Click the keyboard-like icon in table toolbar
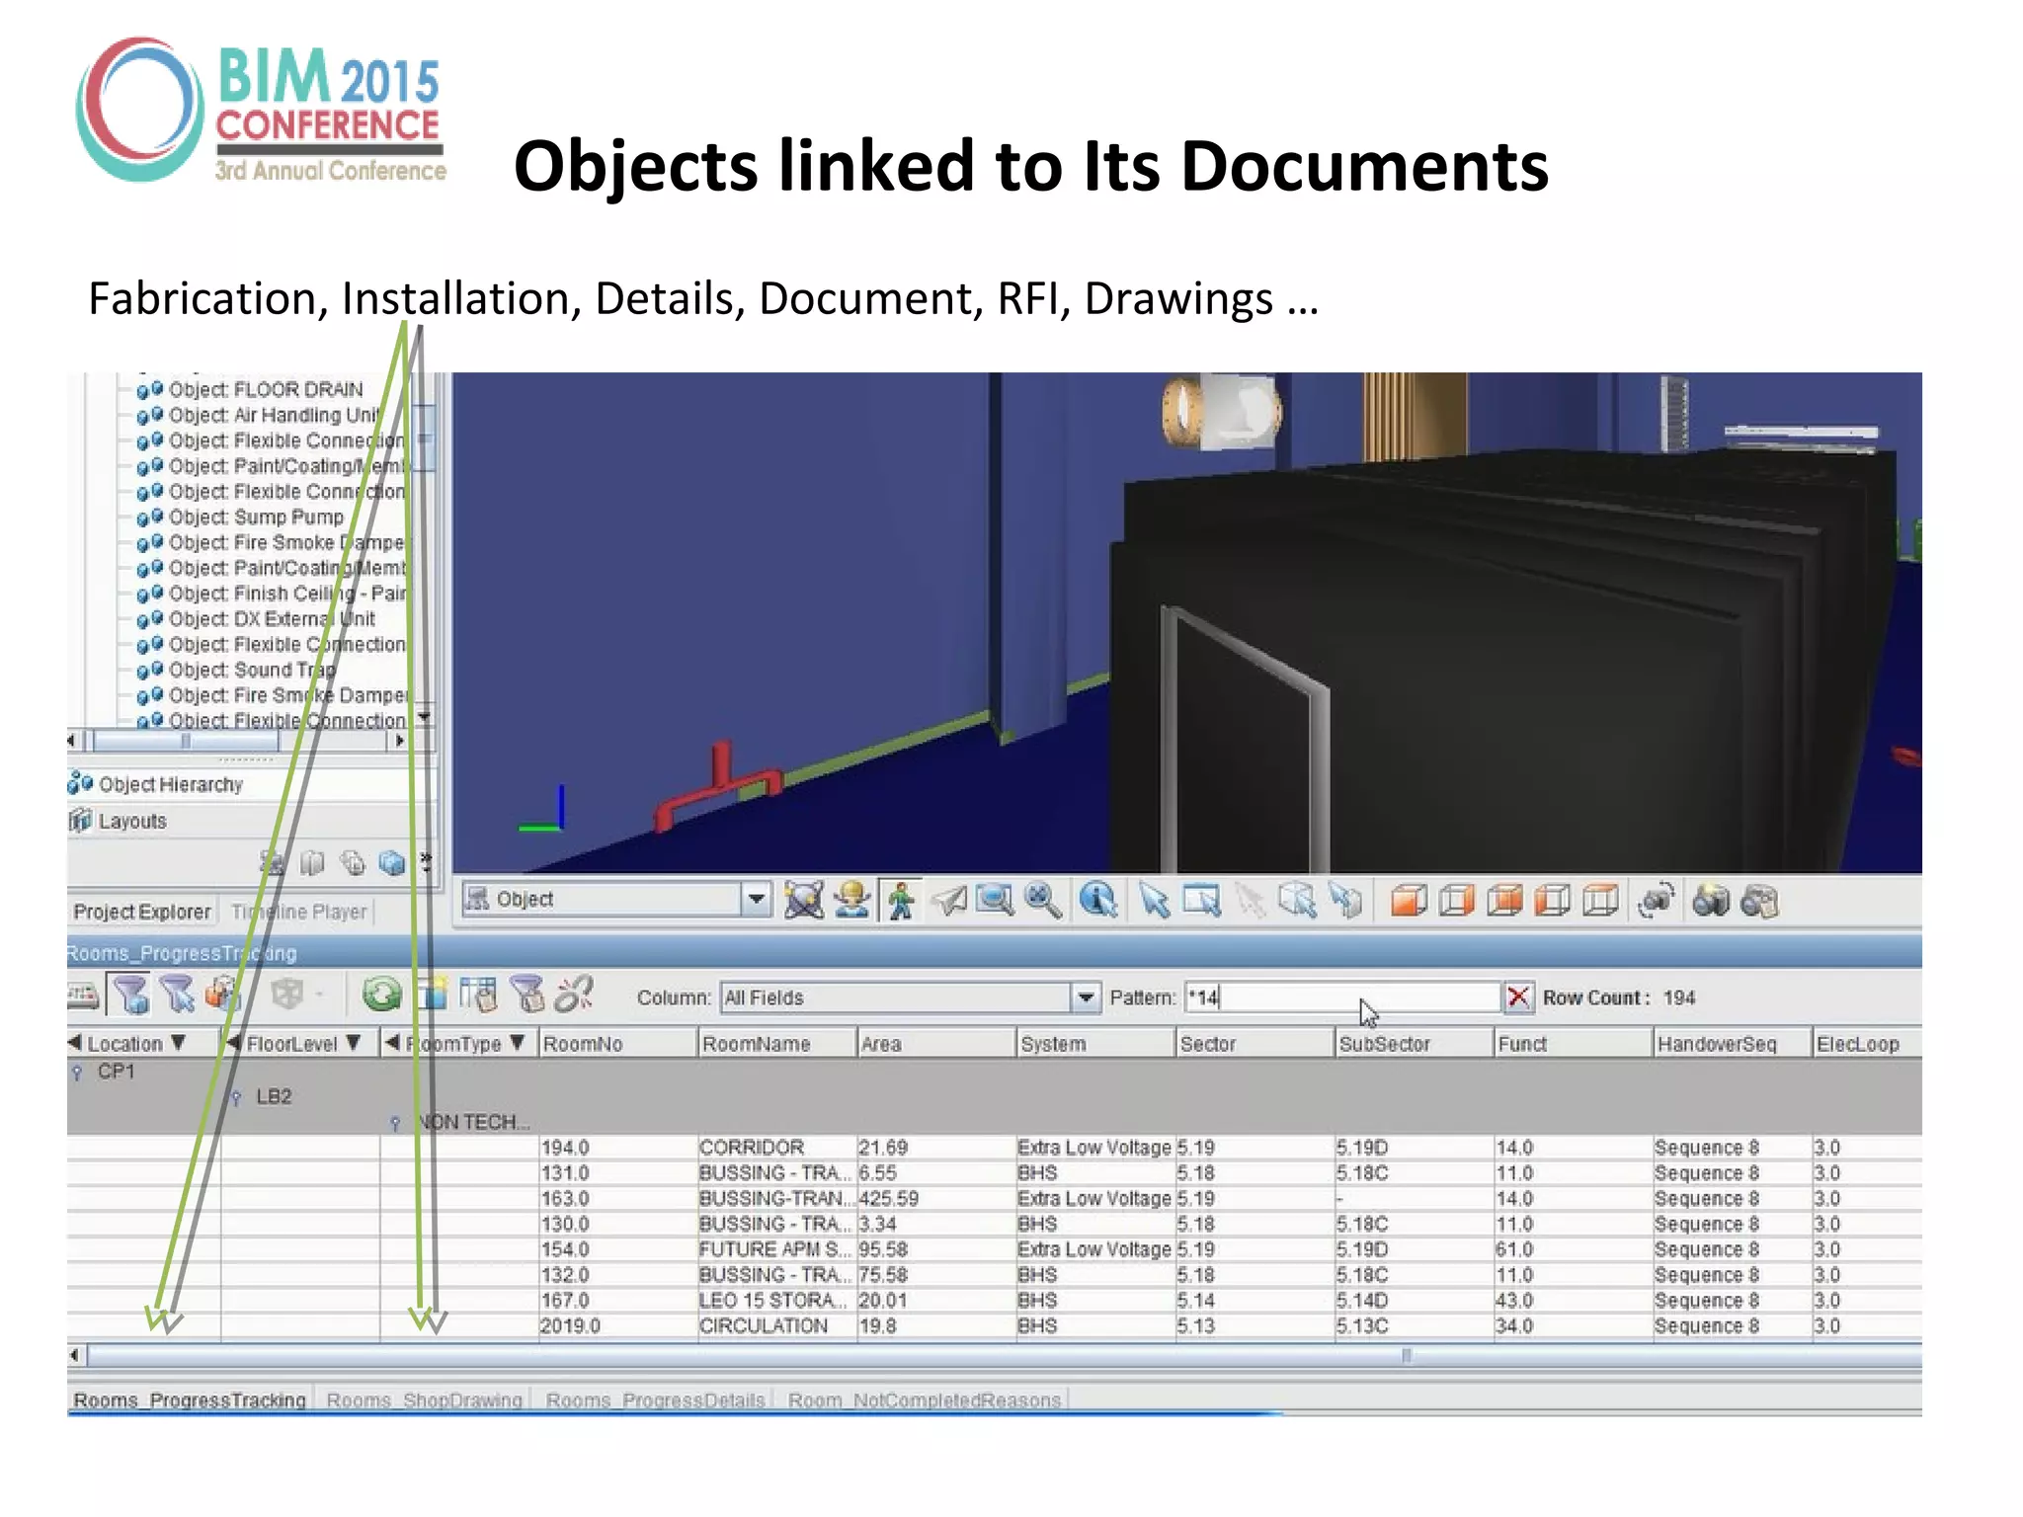The image size is (2023, 1517). pos(83,996)
